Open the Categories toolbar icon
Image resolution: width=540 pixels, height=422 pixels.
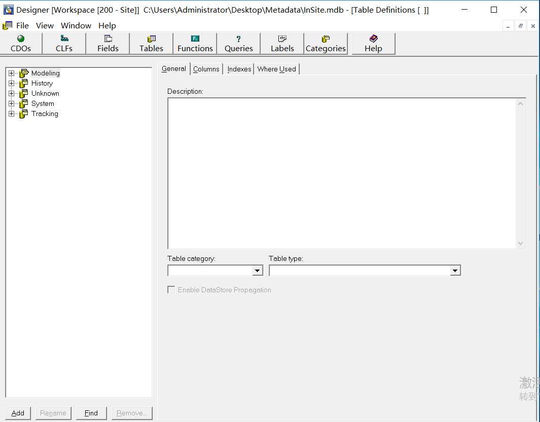(x=326, y=44)
